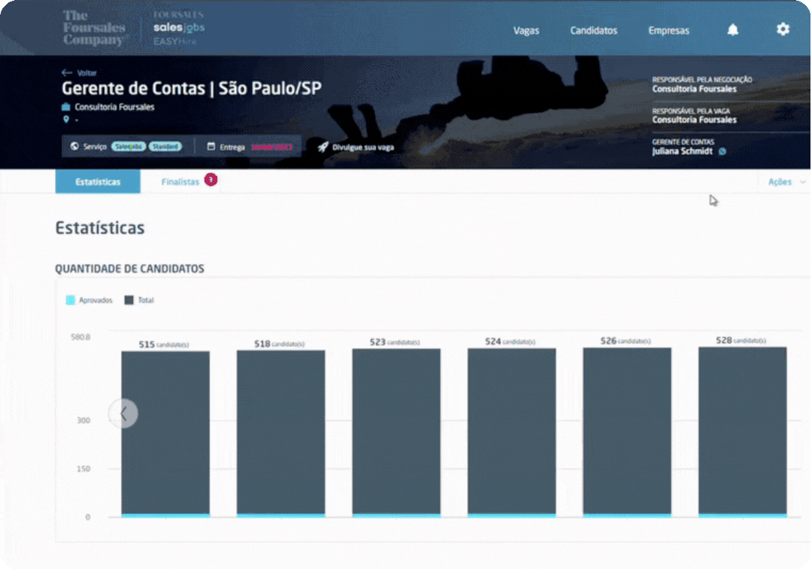Screen dimensions: 812x569
Task: Click the Divulgue sua vaga link
Action: click(x=363, y=148)
